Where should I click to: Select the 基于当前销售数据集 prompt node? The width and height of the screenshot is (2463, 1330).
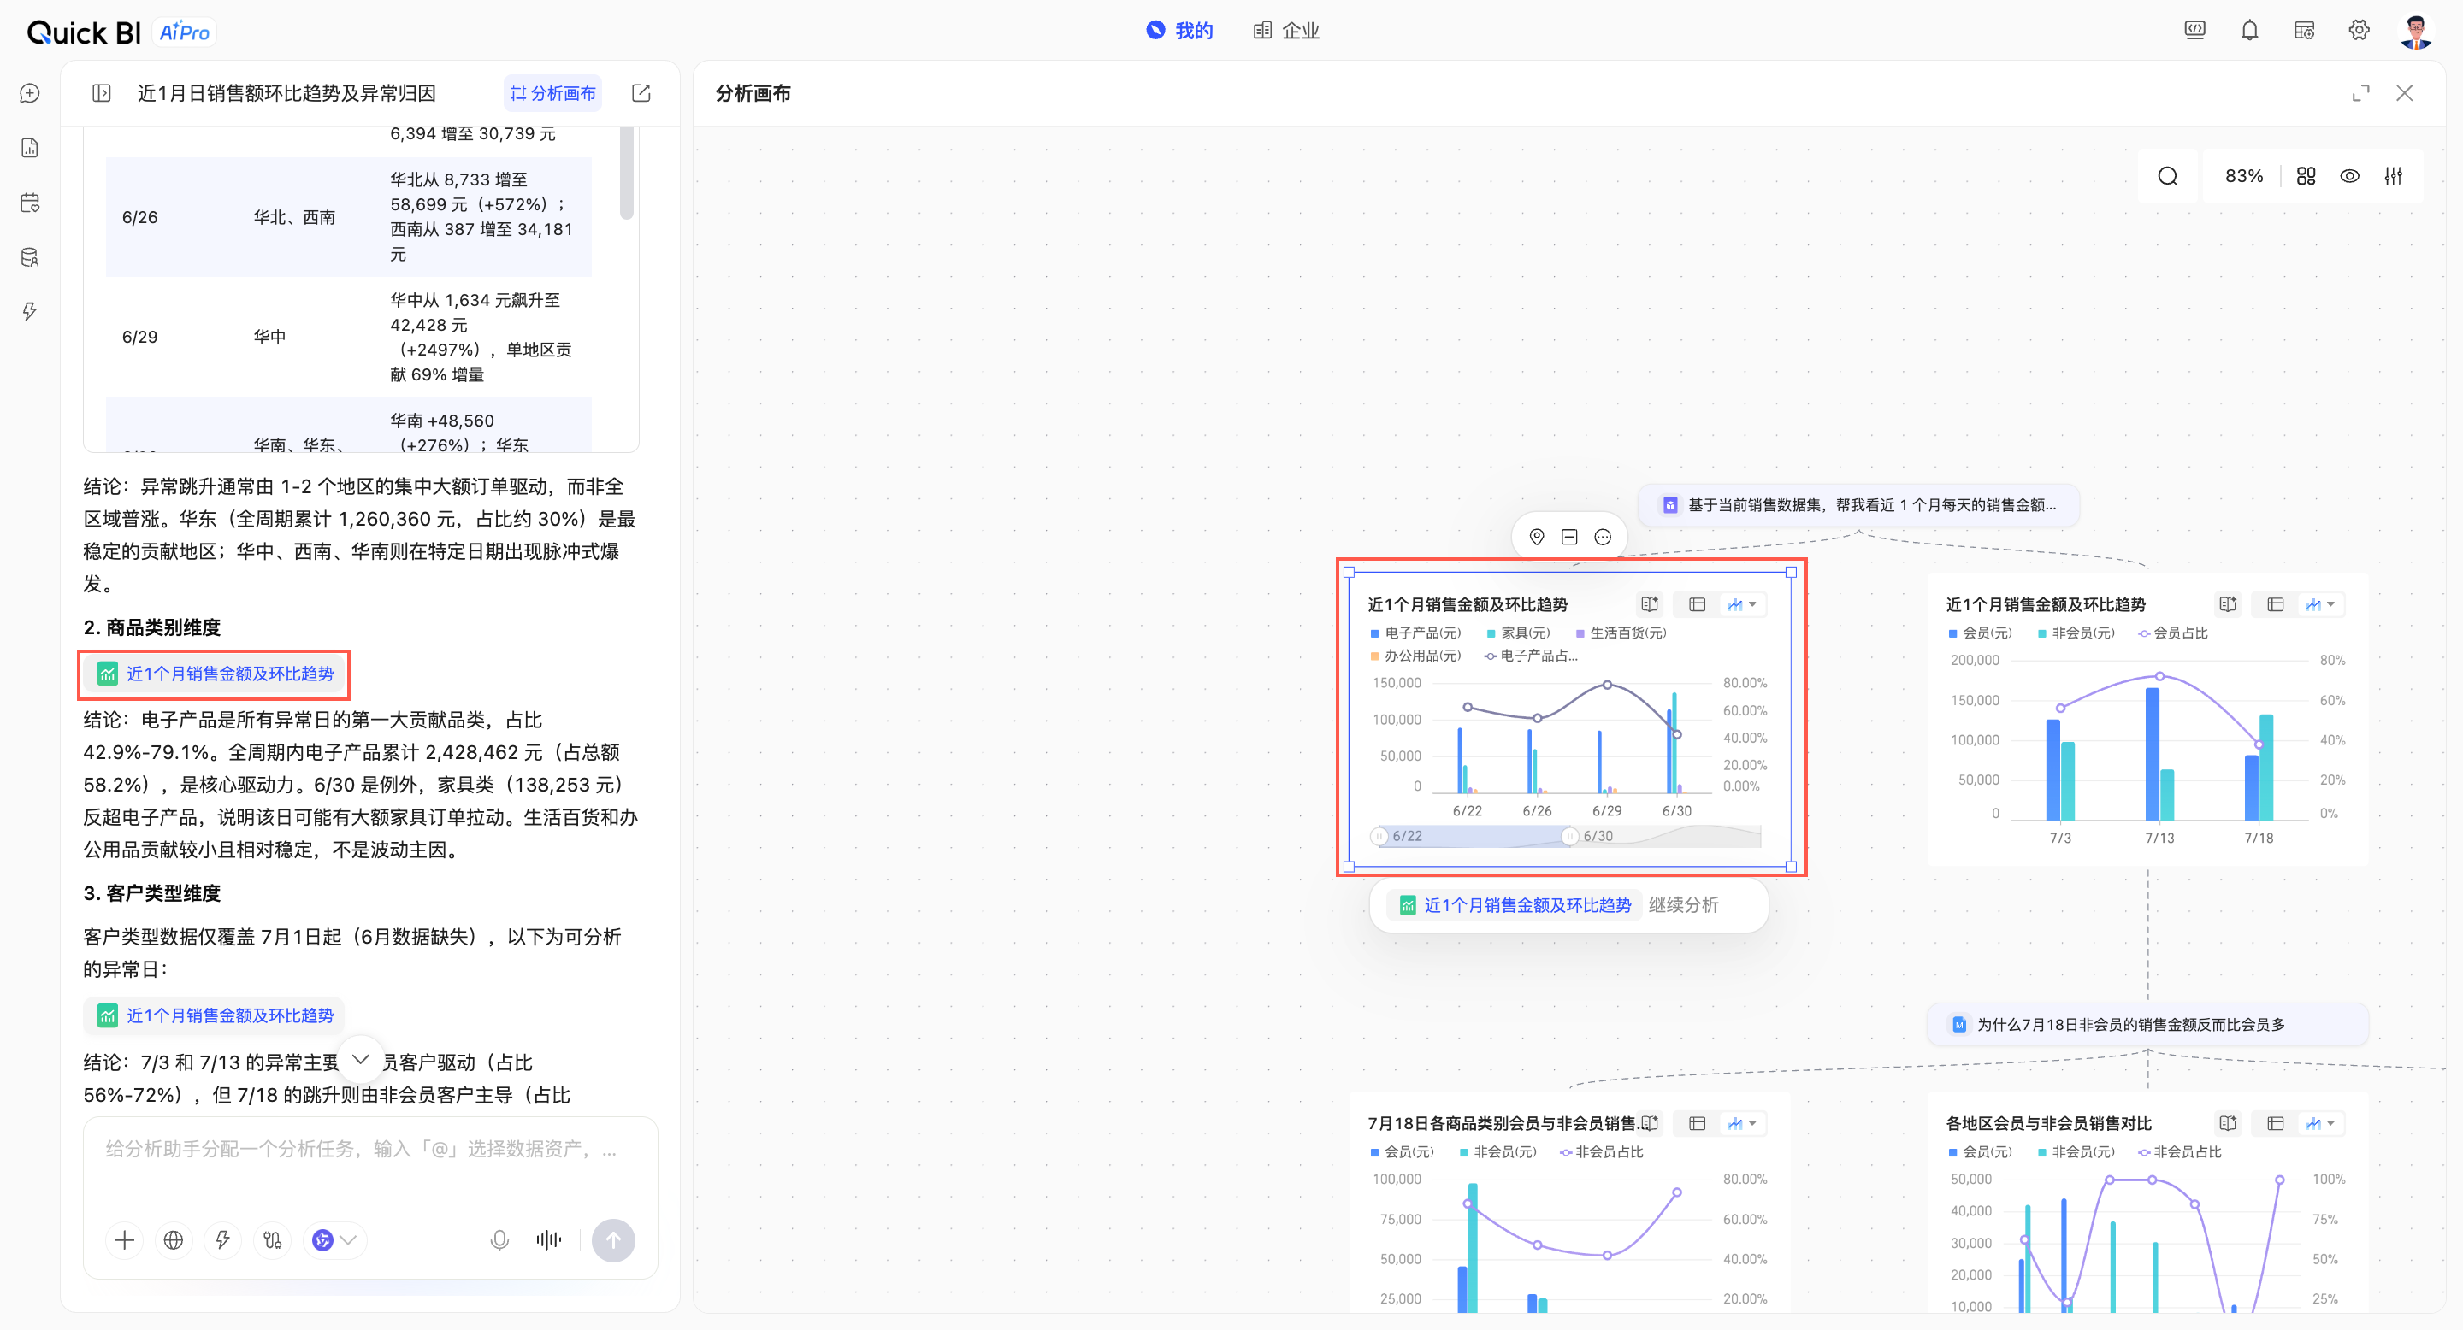point(1858,504)
